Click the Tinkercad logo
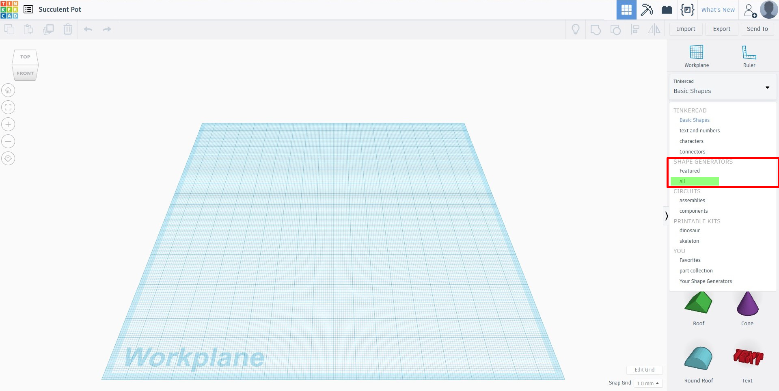 click(x=9, y=10)
